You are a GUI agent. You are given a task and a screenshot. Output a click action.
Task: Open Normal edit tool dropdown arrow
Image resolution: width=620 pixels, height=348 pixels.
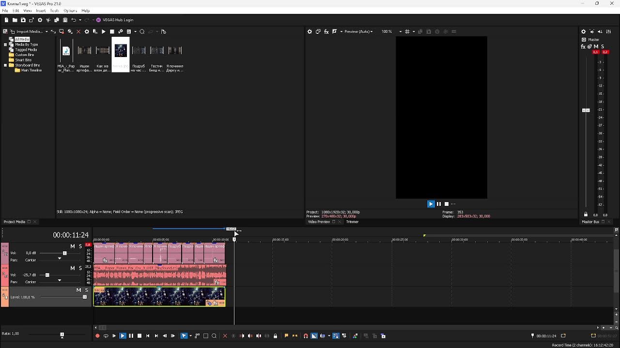(x=190, y=336)
